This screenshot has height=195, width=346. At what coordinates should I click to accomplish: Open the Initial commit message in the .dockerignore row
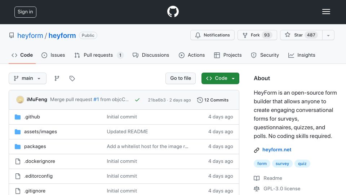(x=122, y=161)
